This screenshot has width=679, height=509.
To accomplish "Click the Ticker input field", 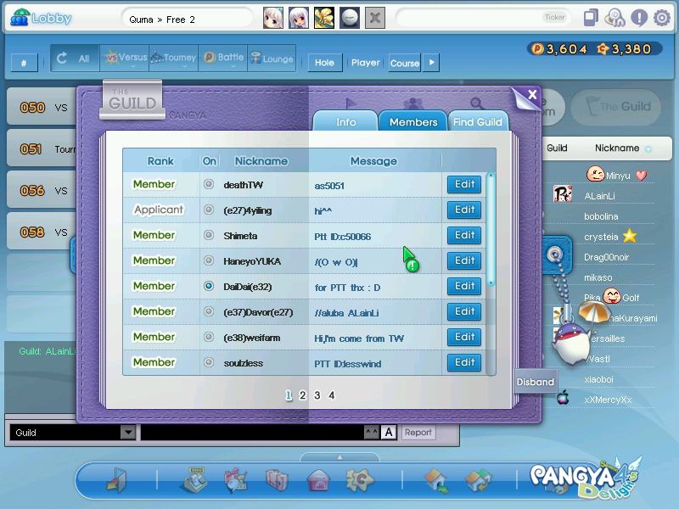I will tap(483, 18).
